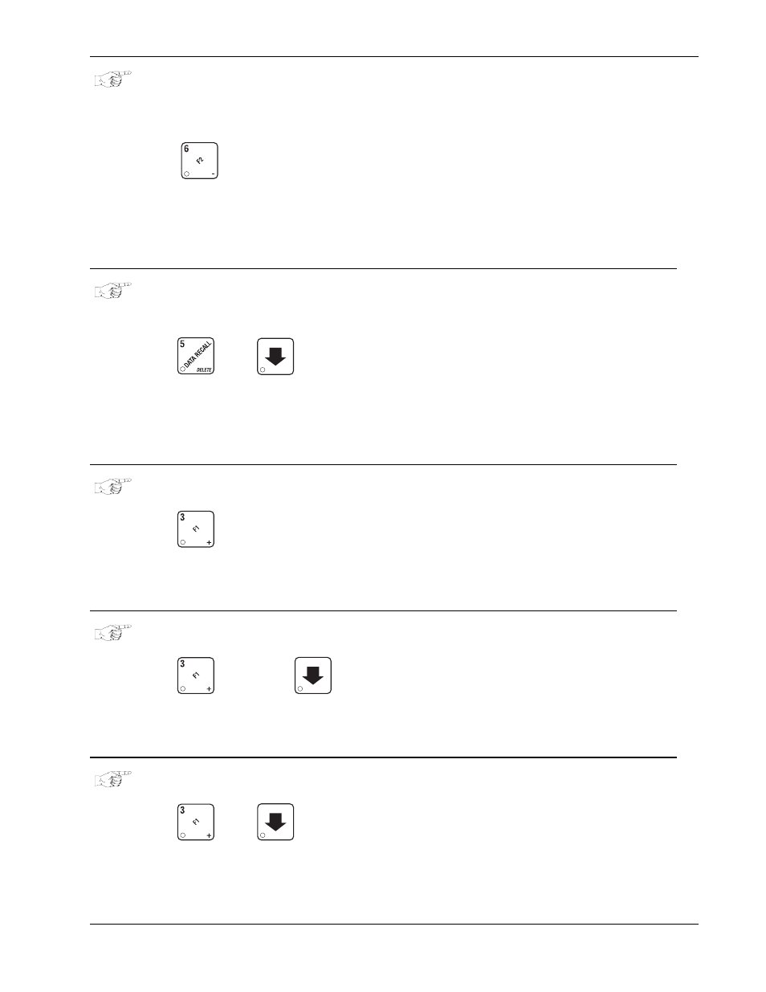Toggle the LED indicator circle on the DATA RECALL key

coord(182,369)
